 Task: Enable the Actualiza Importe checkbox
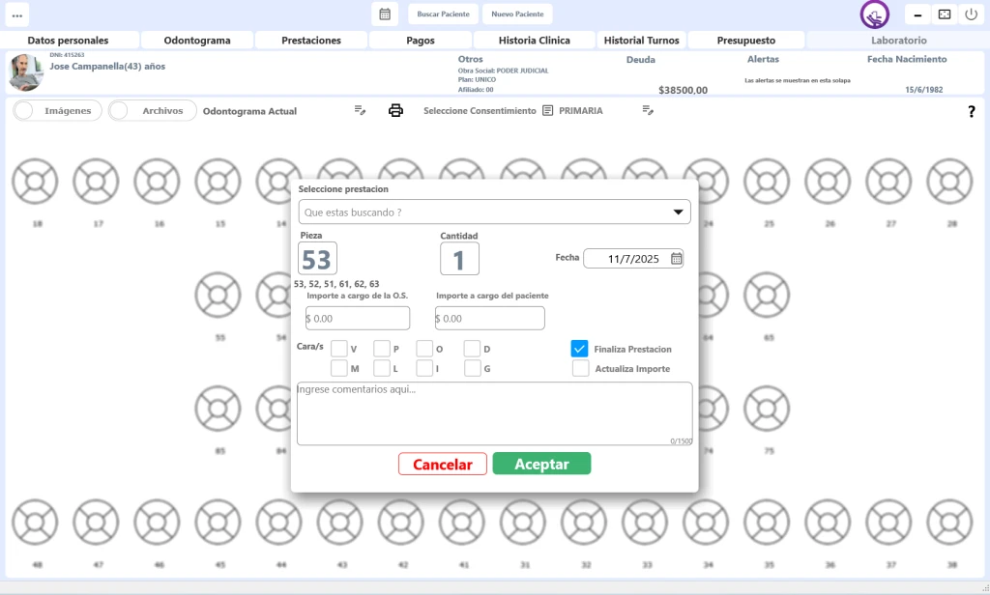[x=580, y=368]
